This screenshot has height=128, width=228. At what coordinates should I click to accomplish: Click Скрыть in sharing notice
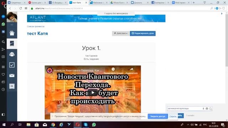pos(173,116)
